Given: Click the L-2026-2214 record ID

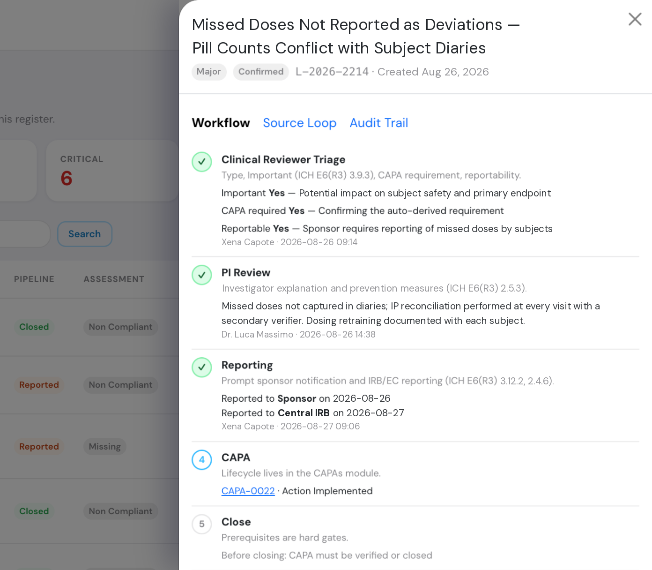Looking at the screenshot, I should [x=332, y=72].
